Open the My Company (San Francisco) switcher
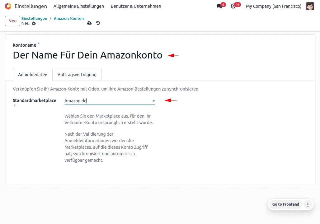The height and width of the screenshot is (224, 320). 274,6
